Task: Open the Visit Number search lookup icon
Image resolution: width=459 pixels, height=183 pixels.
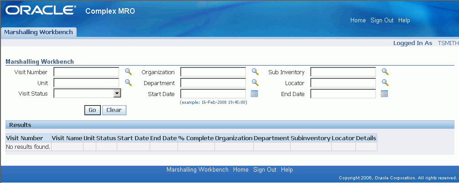Action: click(129, 71)
